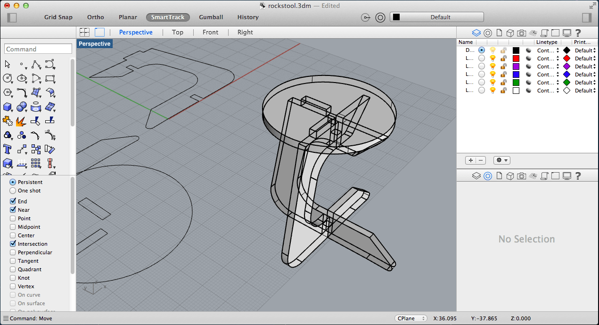The width and height of the screenshot is (599, 325).
Task: Open Object Properties icon in upper inspector
Action: click(x=488, y=33)
